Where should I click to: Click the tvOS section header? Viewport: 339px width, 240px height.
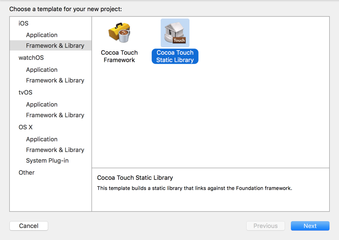25,92
